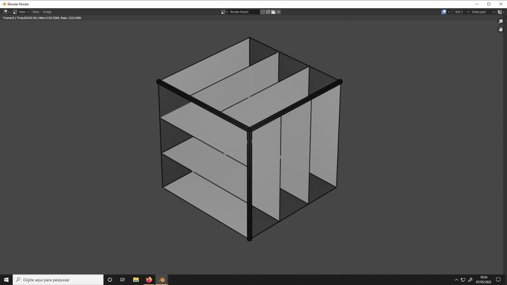This screenshot has height=285, width=507.
Task: Open the View menu
Action: 35,12
